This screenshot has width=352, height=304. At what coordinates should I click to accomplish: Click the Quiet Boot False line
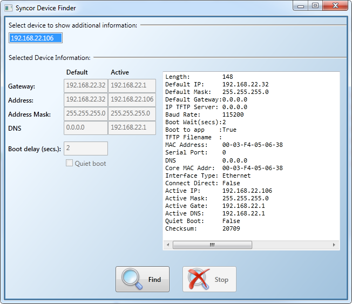[202, 221]
